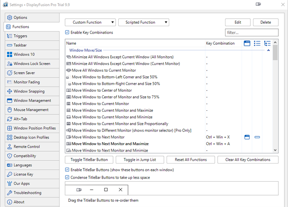Select Move Window to Different Monitor [Pro Only]
288x207 pixels.
(132, 130)
